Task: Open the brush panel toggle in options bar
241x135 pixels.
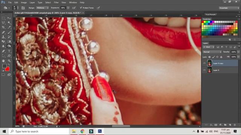Action: pyautogui.click(x=23, y=8)
